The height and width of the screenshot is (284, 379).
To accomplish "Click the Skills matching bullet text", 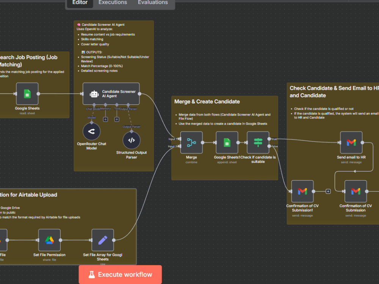I will [x=92, y=39].
